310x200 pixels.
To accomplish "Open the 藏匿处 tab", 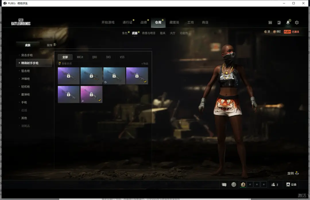I will coord(175,22).
